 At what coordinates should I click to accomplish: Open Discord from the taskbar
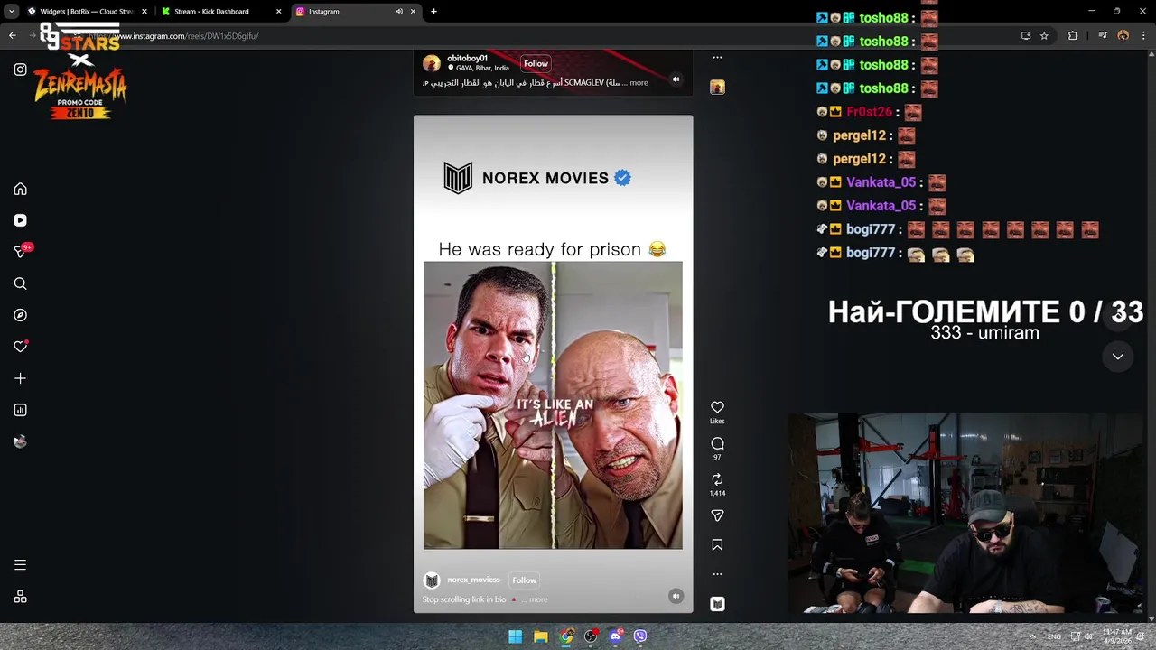pyautogui.click(x=616, y=636)
